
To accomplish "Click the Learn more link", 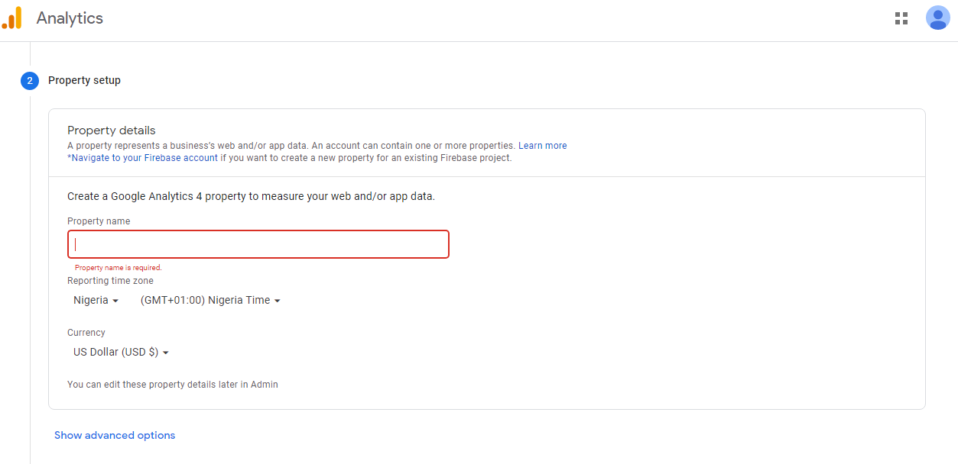I will coord(543,146).
